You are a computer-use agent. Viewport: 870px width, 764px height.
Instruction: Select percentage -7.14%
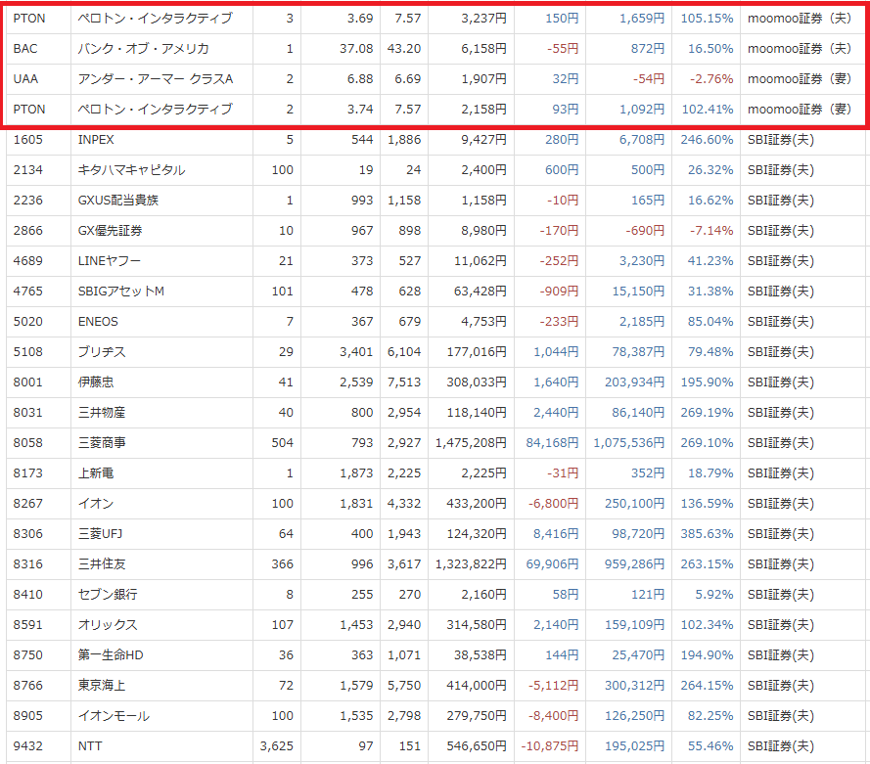[x=711, y=231]
